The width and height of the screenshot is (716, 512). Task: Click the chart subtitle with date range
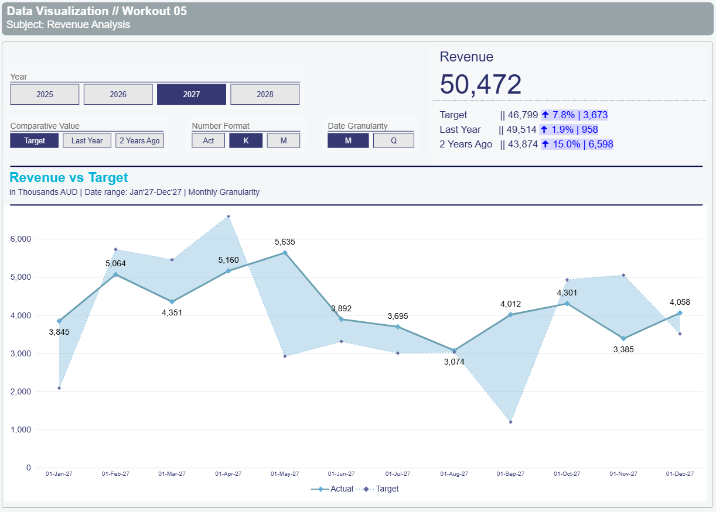pos(135,192)
